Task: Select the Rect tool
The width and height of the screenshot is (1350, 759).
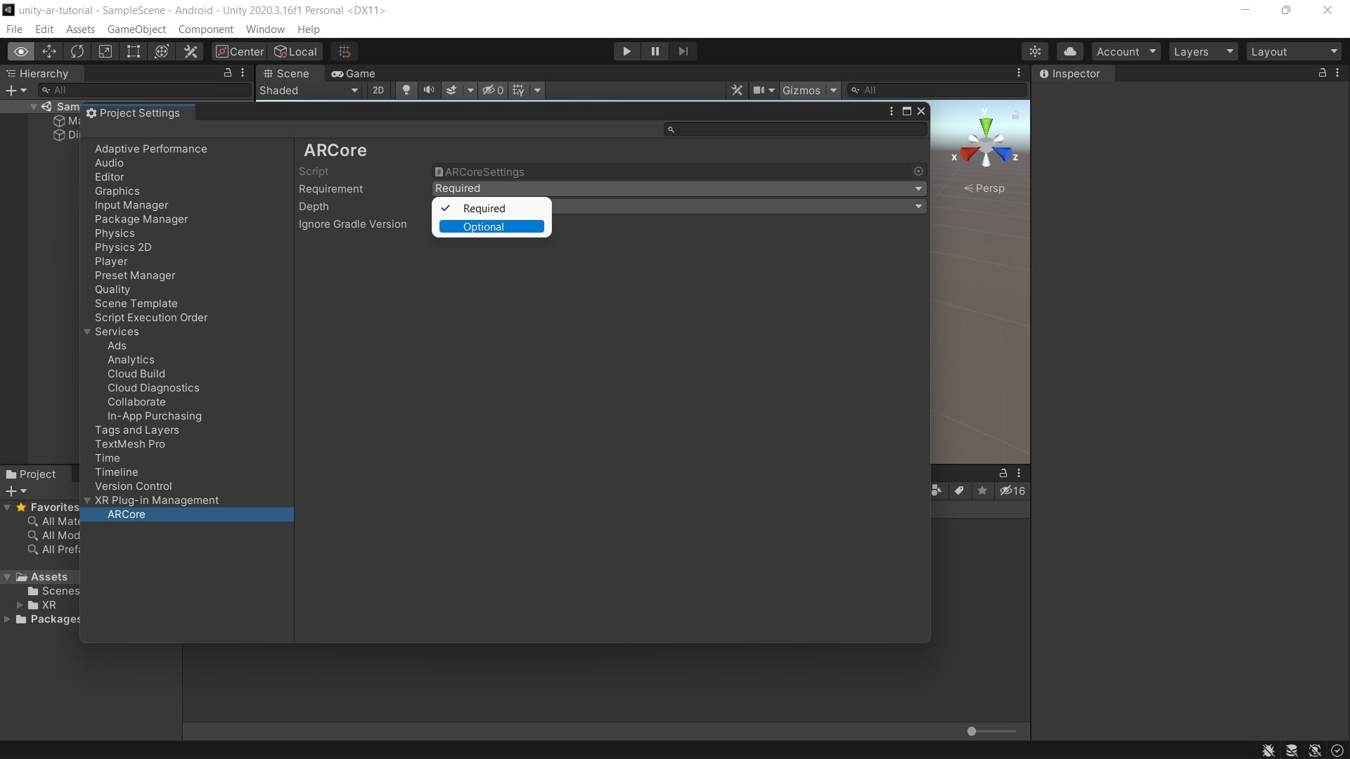Action: tap(134, 51)
